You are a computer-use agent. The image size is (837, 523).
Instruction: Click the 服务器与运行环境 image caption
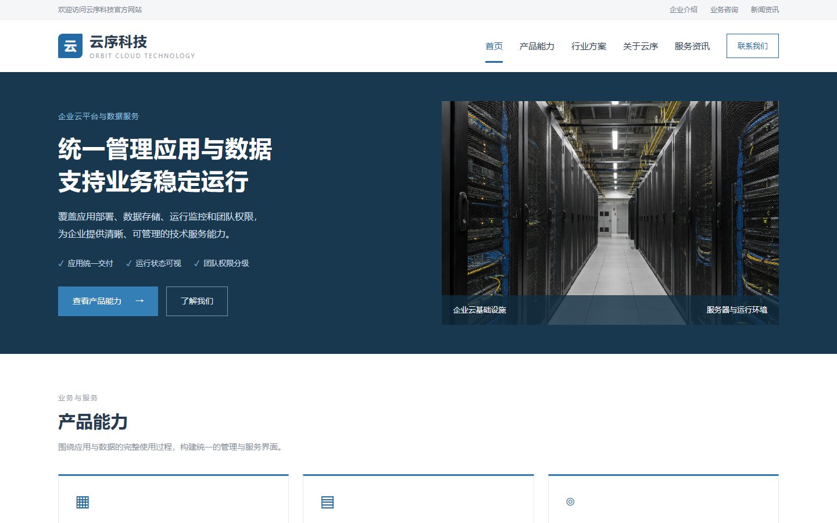tap(737, 310)
